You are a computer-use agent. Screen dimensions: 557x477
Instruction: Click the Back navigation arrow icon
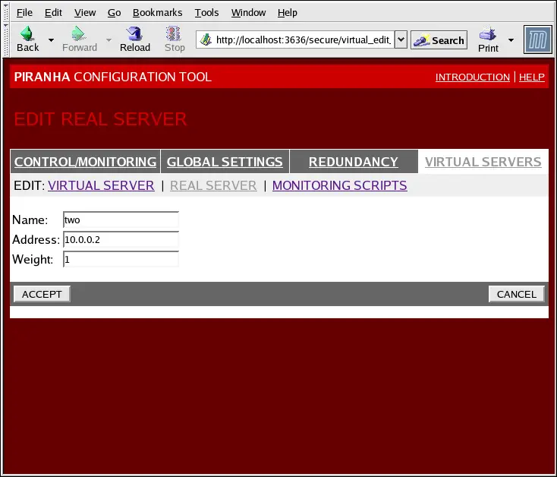point(27,34)
